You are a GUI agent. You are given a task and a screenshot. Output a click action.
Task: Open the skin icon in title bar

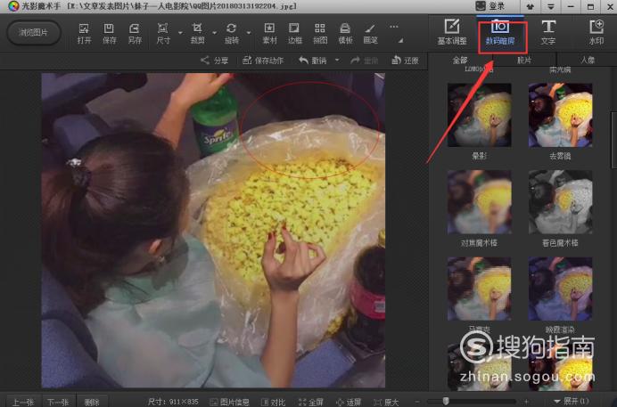pos(530,6)
